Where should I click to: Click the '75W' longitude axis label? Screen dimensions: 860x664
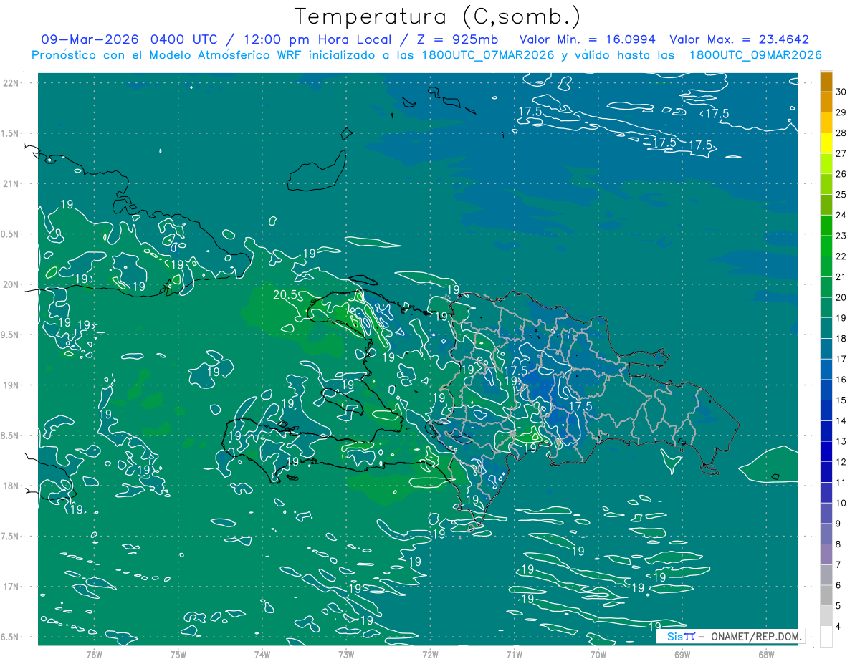(178, 655)
